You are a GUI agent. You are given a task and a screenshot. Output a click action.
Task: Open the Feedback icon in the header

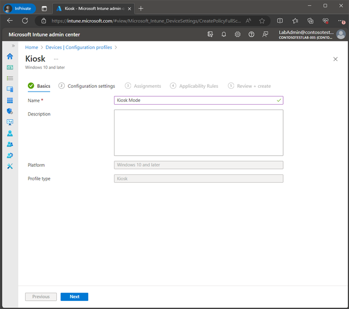tap(265, 34)
